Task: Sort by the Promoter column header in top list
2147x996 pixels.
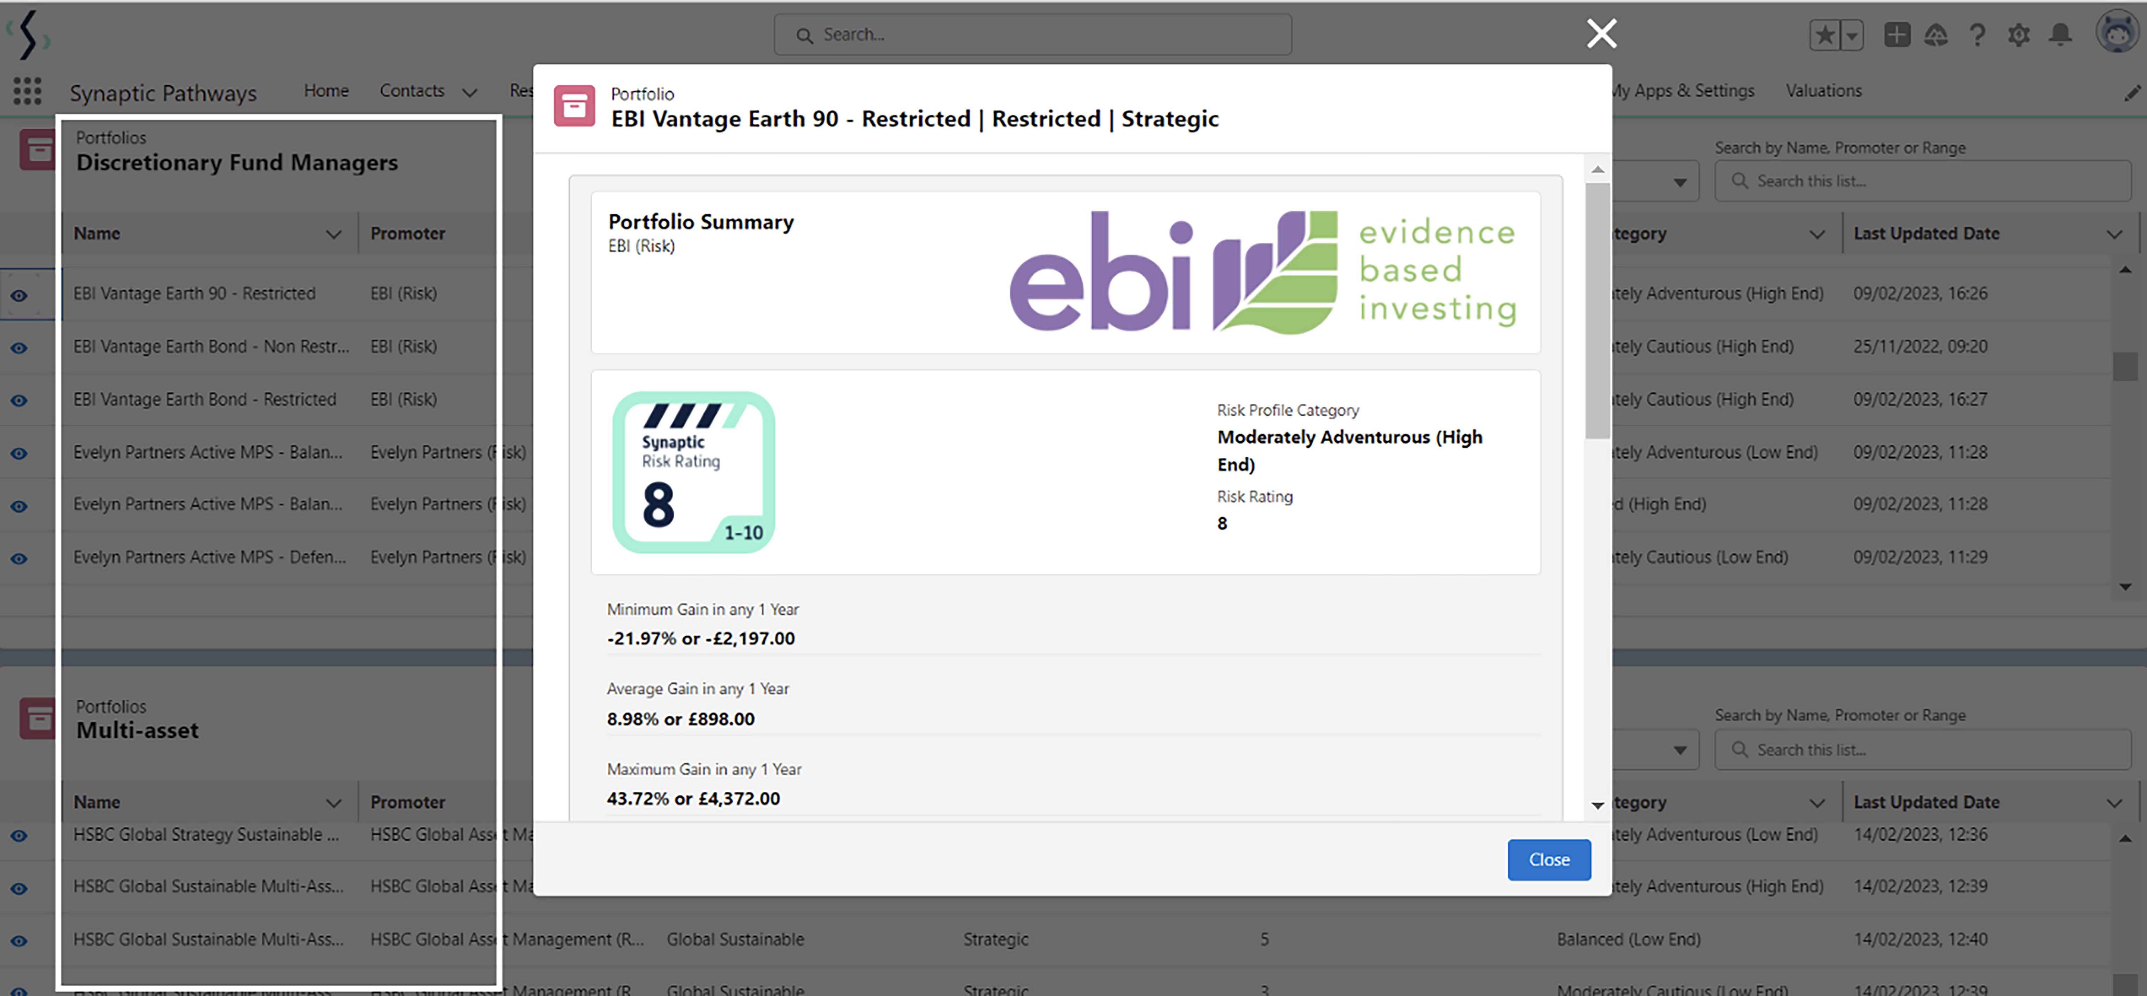Action: (x=408, y=234)
